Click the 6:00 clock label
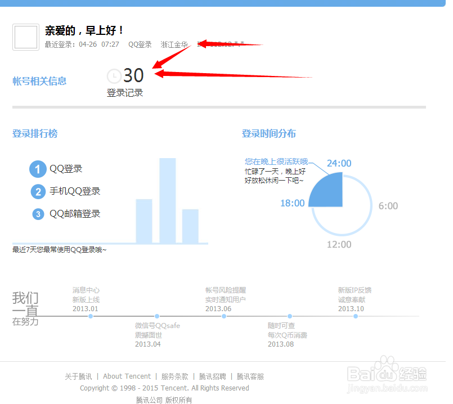Screen dimensions: 453x404 coord(388,206)
